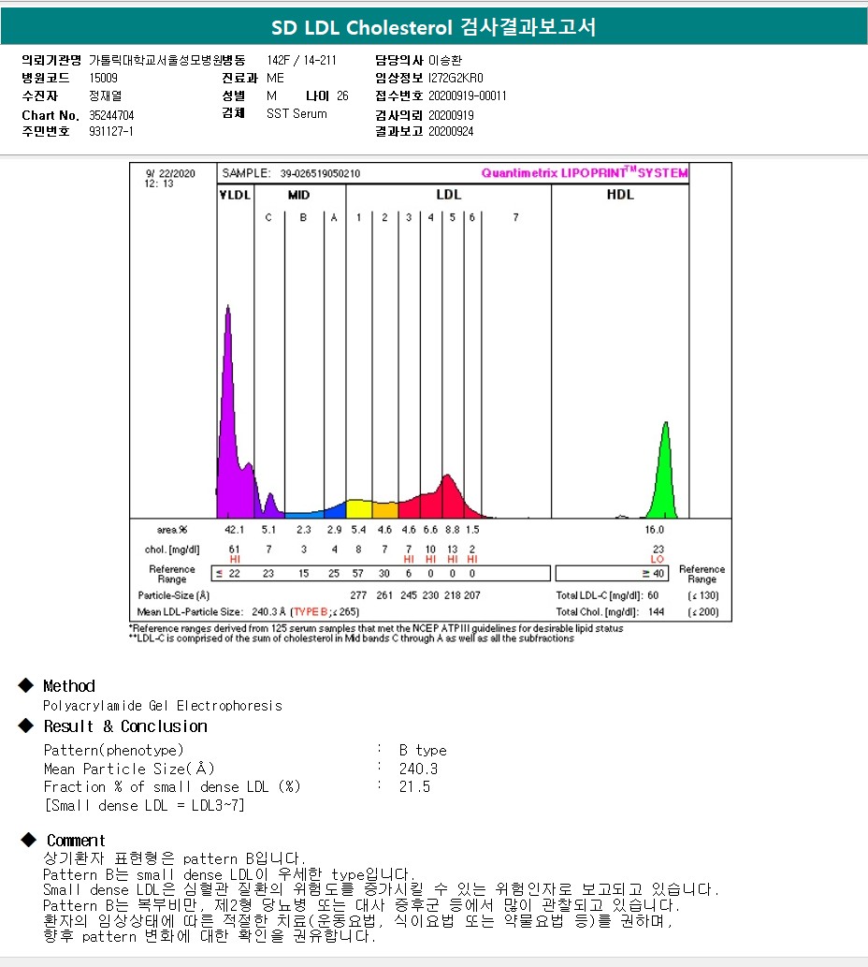Image resolution: width=868 pixels, height=967 pixels.
Task: Select the small dense LDL fraction '21.5'
Action: pyautogui.click(x=414, y=787)
